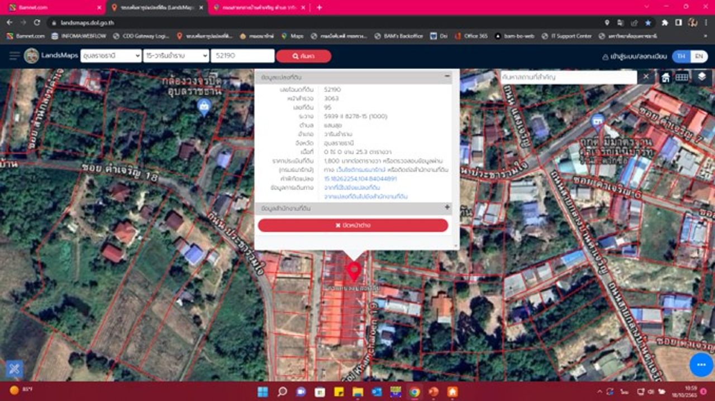Image resolution: width=715 pixels, height=401 pixels.
Task: Bookmark this page with the star icon
Action: [x=648, y=23]
